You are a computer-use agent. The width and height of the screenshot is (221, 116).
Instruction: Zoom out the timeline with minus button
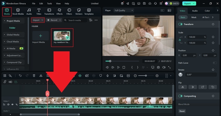pos(135,76)
